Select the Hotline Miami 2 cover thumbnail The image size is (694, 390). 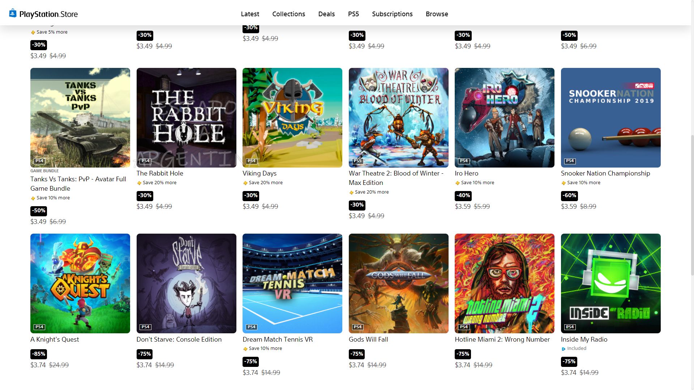point(504,283)
